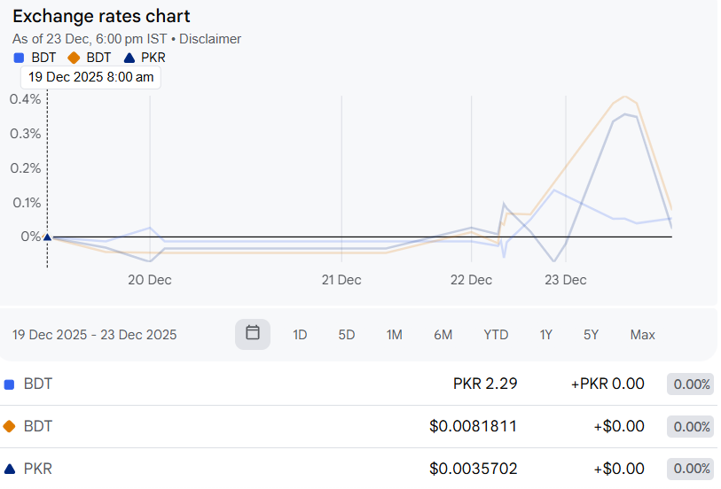Switch to the 1Y chart view
721x489 pixels.
[545, 335]
